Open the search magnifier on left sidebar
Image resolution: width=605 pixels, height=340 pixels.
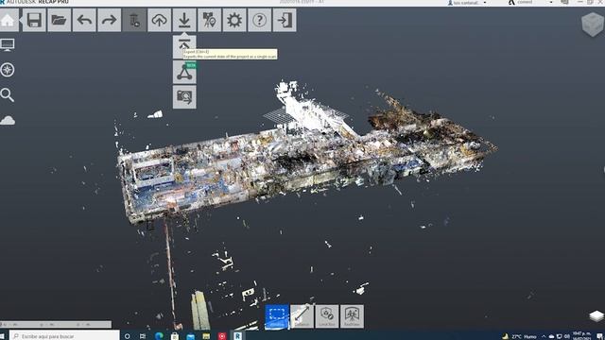[x=8, y=94]
